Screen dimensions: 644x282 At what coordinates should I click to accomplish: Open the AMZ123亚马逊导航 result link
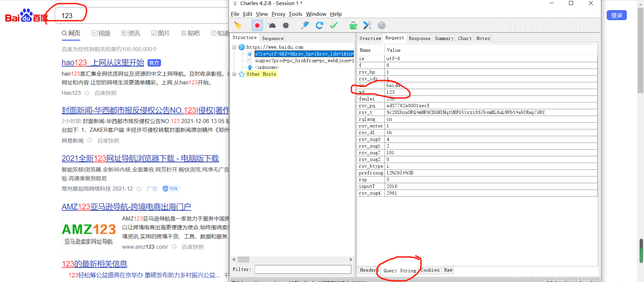click(x=126, y=207)
